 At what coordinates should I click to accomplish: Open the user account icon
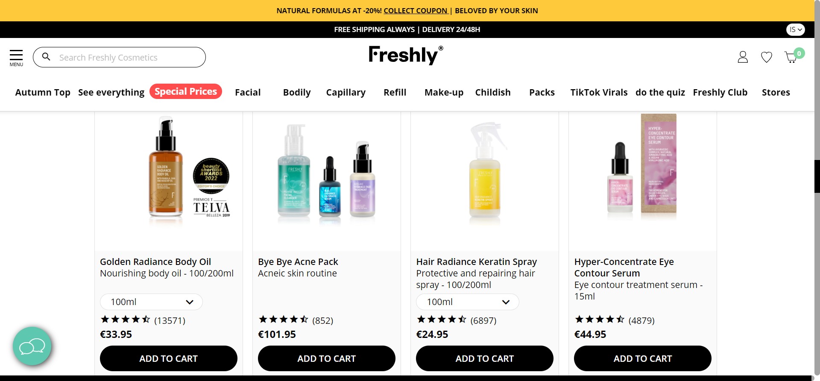(x=743, y=57)
